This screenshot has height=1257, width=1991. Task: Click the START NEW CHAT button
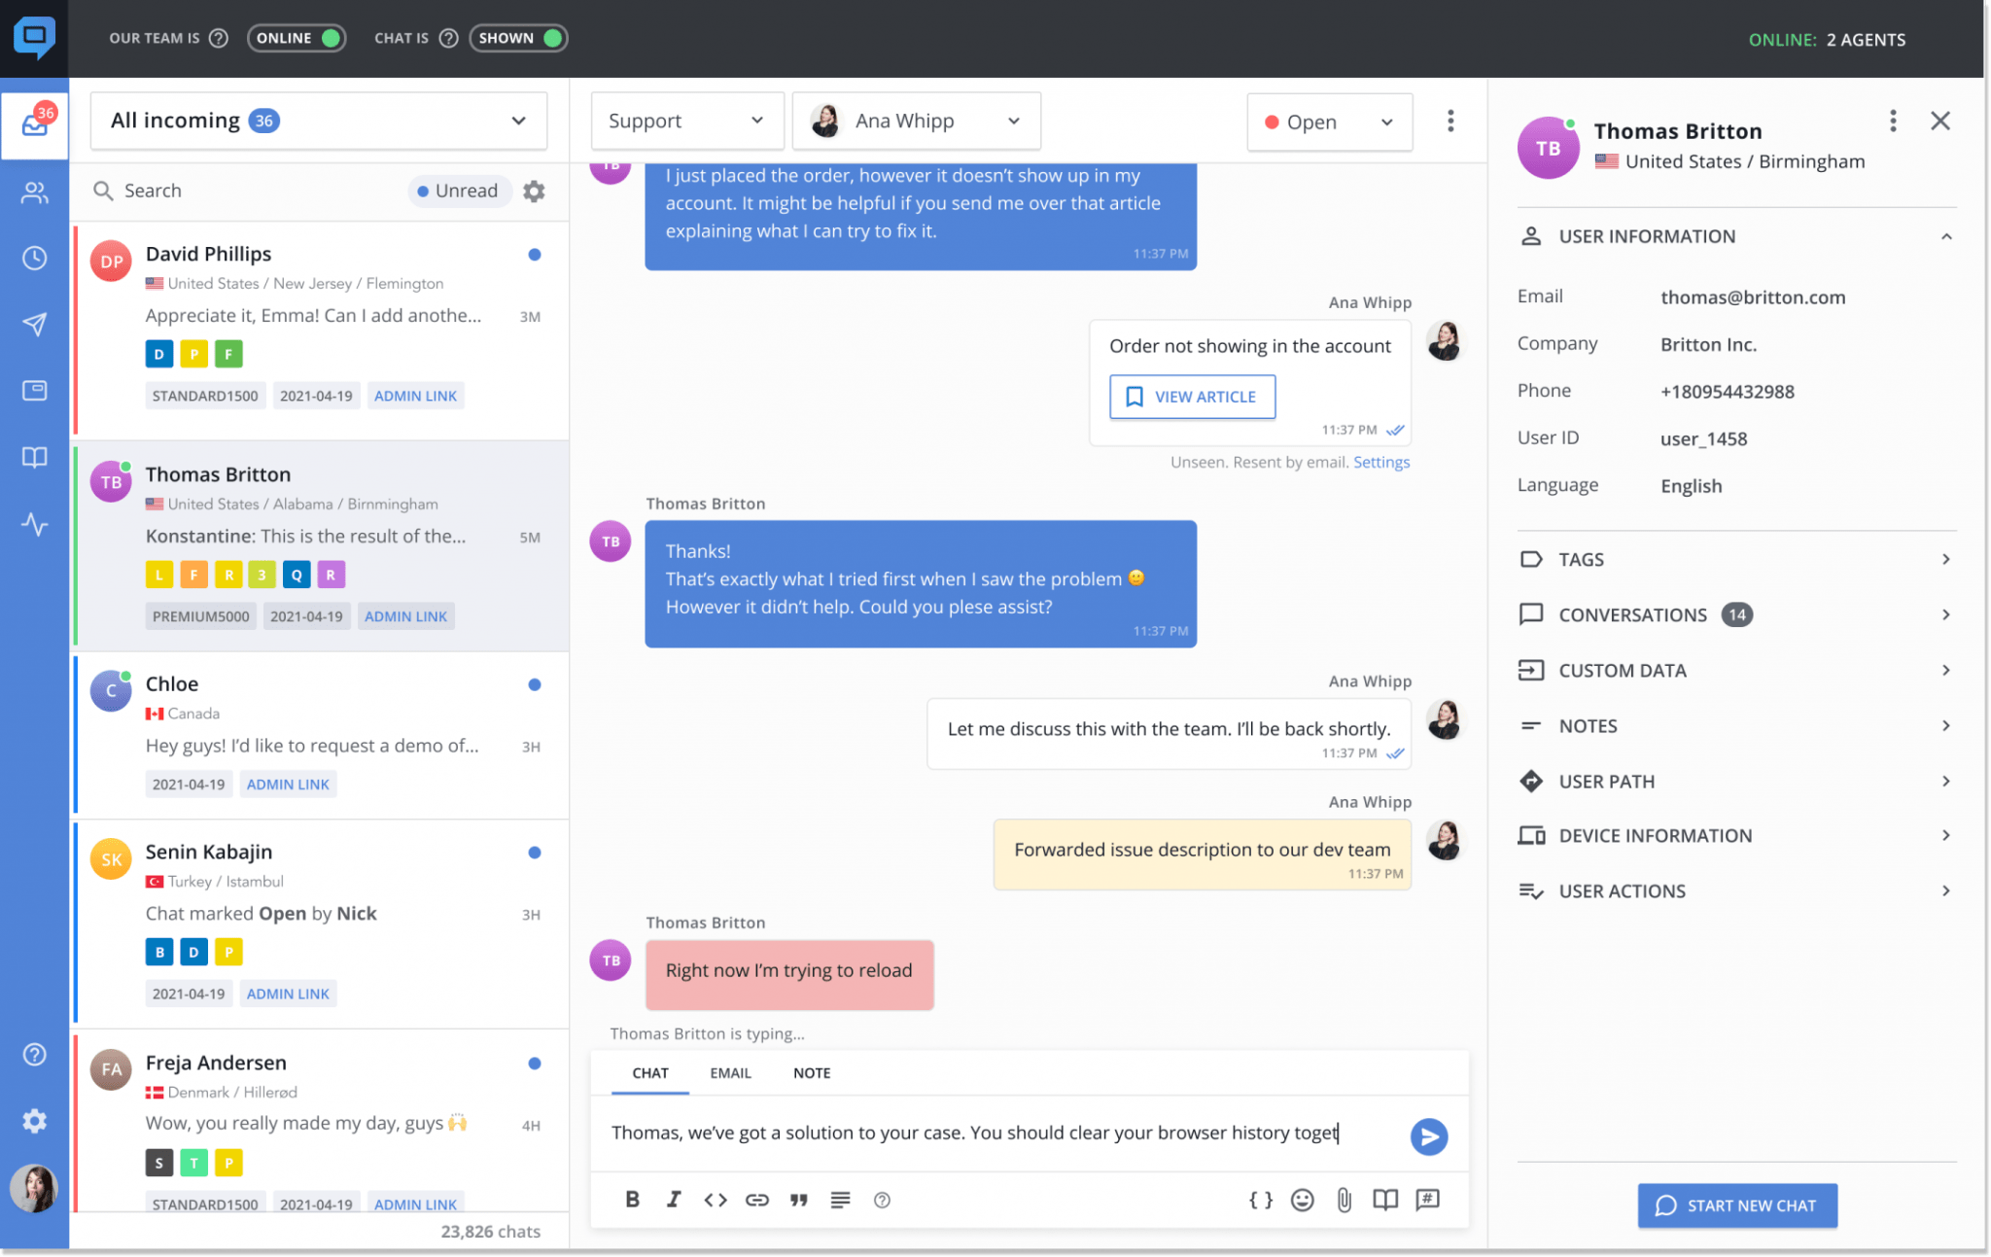coord(1737,1205)
